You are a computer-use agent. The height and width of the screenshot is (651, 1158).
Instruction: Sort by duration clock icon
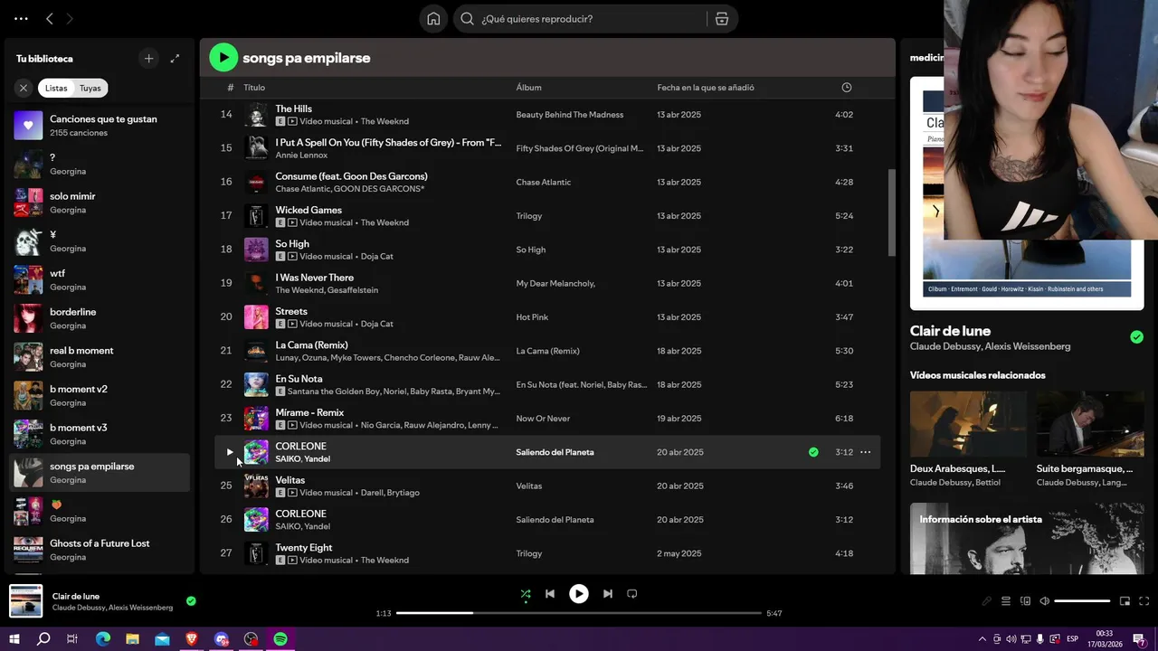point(847,88)
